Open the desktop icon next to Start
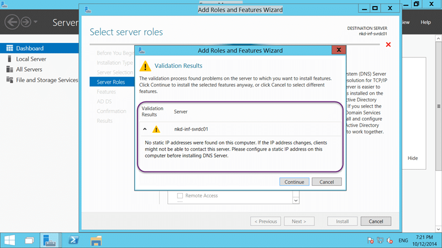This screenshot has width=442, height=248. (29, 240)
